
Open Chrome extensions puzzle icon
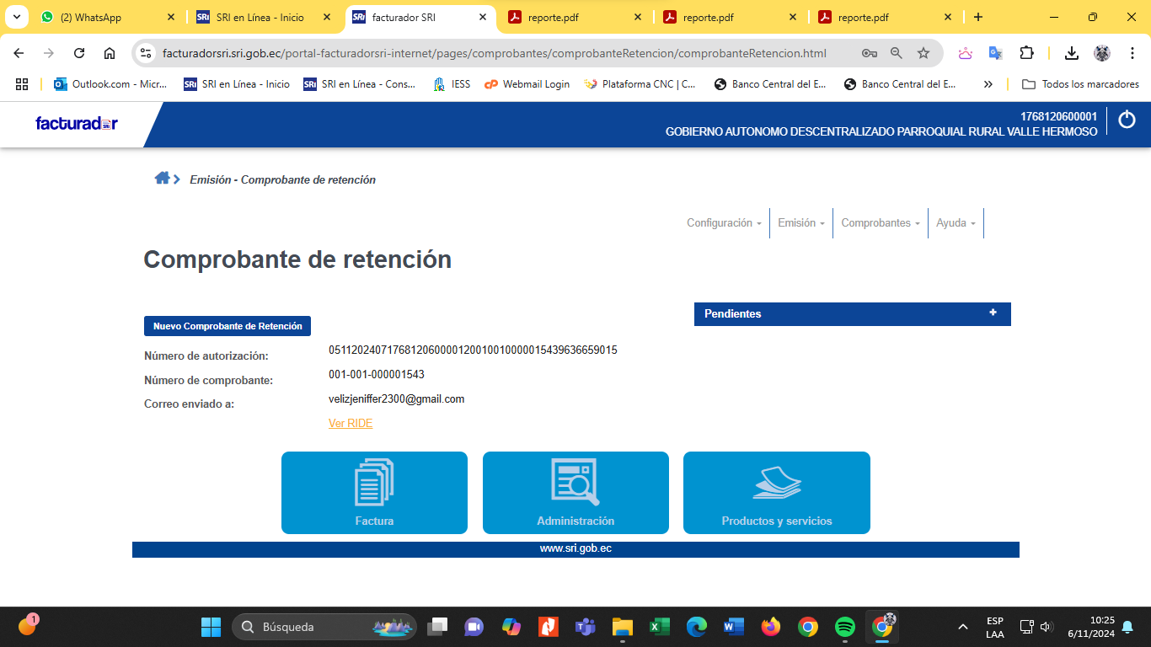1026,53
